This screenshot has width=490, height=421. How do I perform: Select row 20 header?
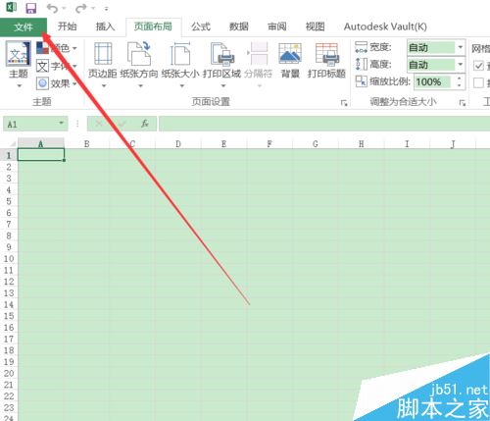tap(9, 373)
